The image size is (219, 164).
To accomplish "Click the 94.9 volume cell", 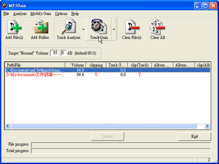I will pos(80,70).
